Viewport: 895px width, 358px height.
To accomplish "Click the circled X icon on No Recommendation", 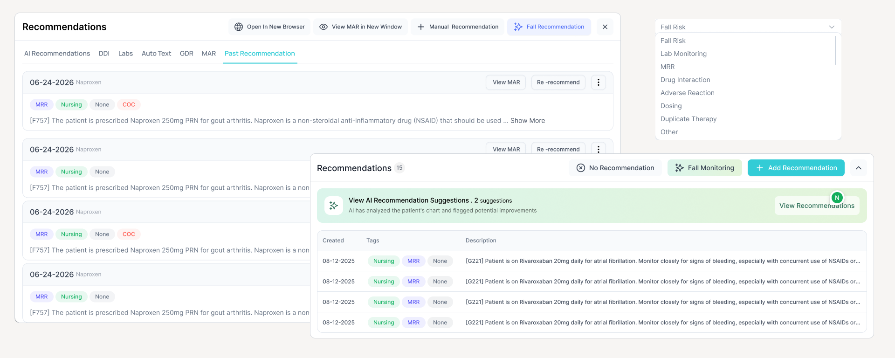I will pos(581,168).
